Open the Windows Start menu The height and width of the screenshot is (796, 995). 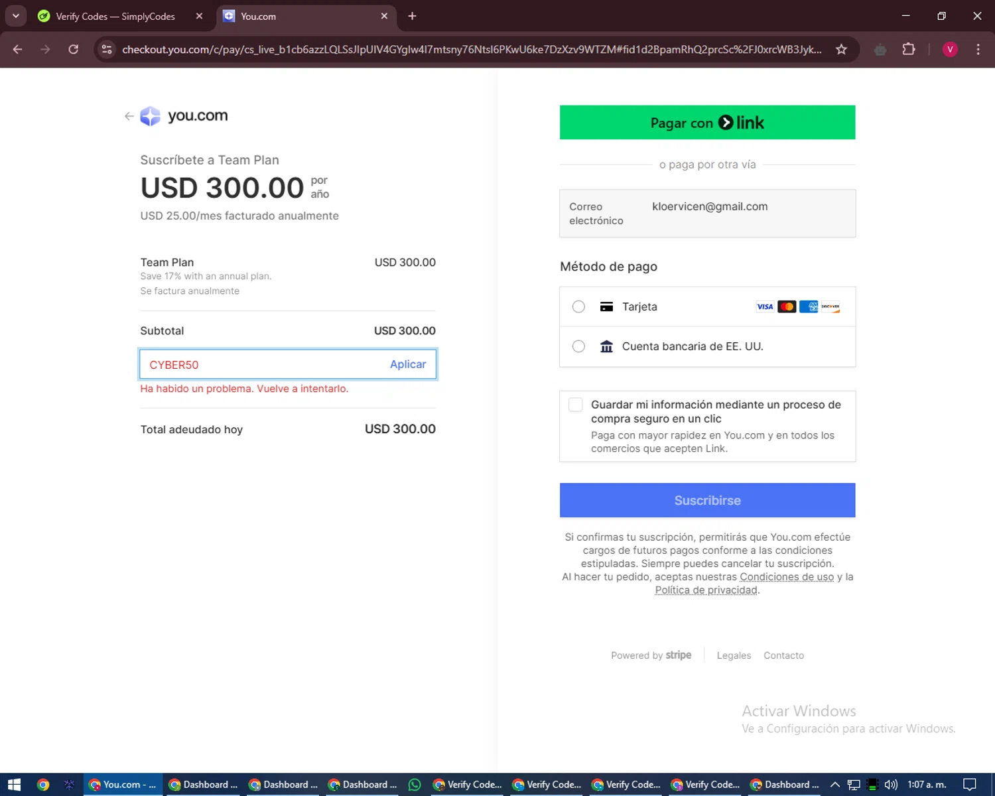pyautogui.click(x=14, y=785)
